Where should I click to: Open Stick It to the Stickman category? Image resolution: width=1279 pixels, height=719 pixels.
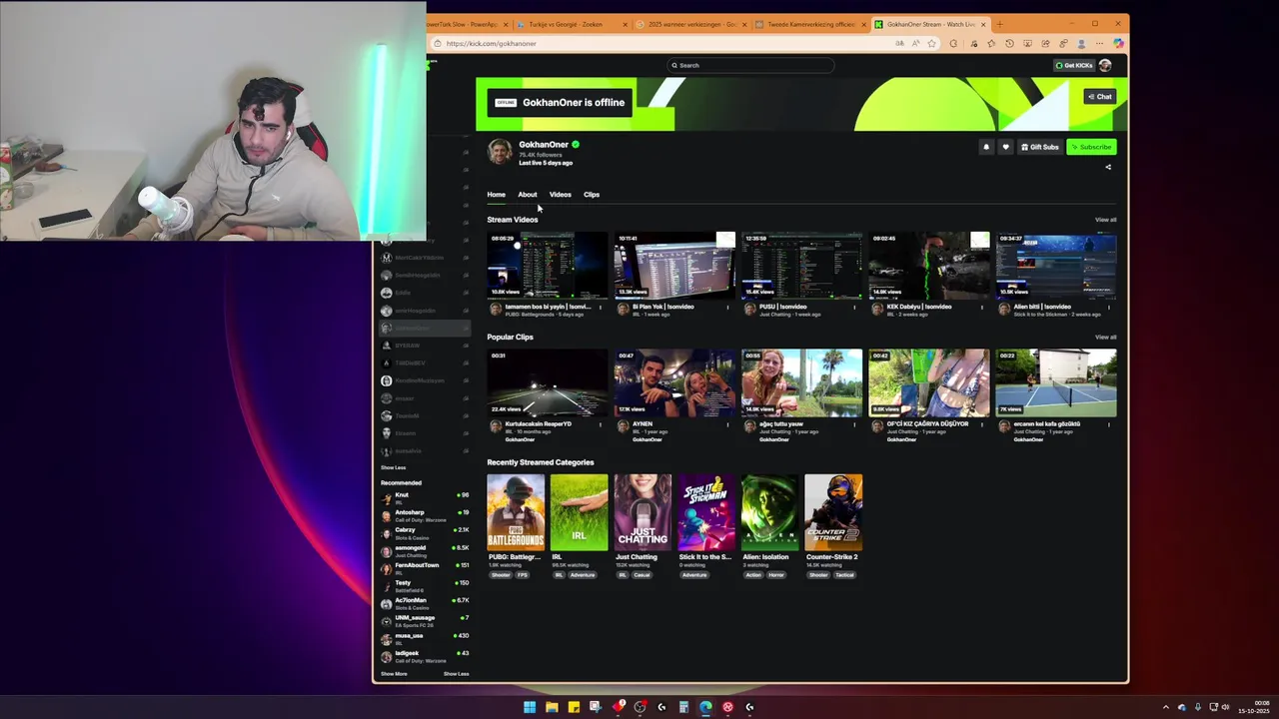(x=706, y=512)
